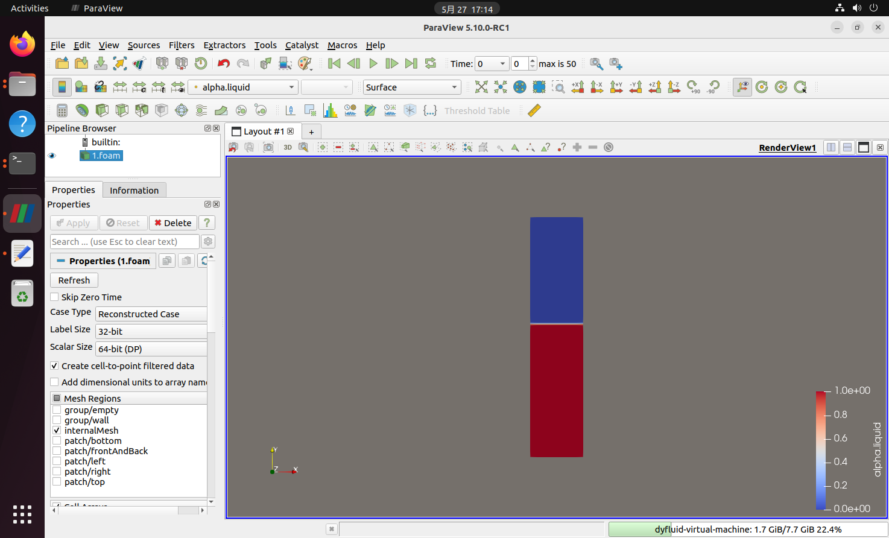This screenshot has width=889, height=538.
Task: Click the Undo red arrow icon
Action: coord(224,63)
